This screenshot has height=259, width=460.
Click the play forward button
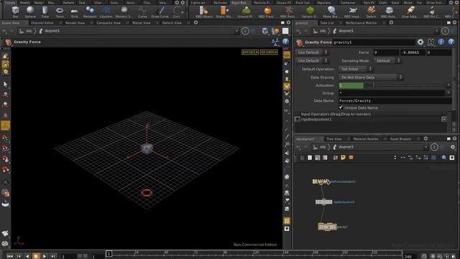(x=45, y=256)
